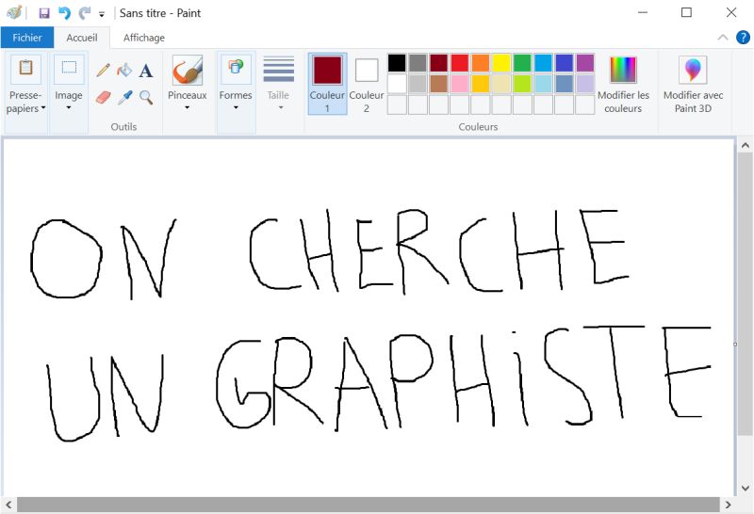This screenshot has width=754, height=514.
Task: Open the Paint help question mark
Action: point(743,38)
